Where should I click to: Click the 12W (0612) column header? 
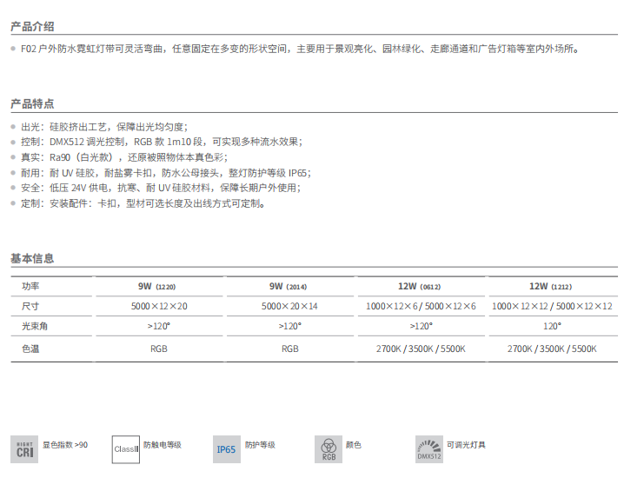420,286
